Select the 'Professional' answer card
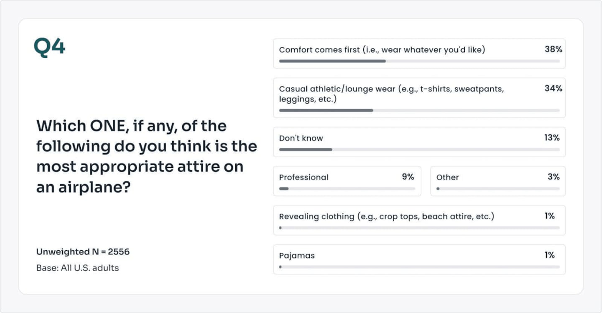Screen dimensions: 602x313 [x=347, y=181]
